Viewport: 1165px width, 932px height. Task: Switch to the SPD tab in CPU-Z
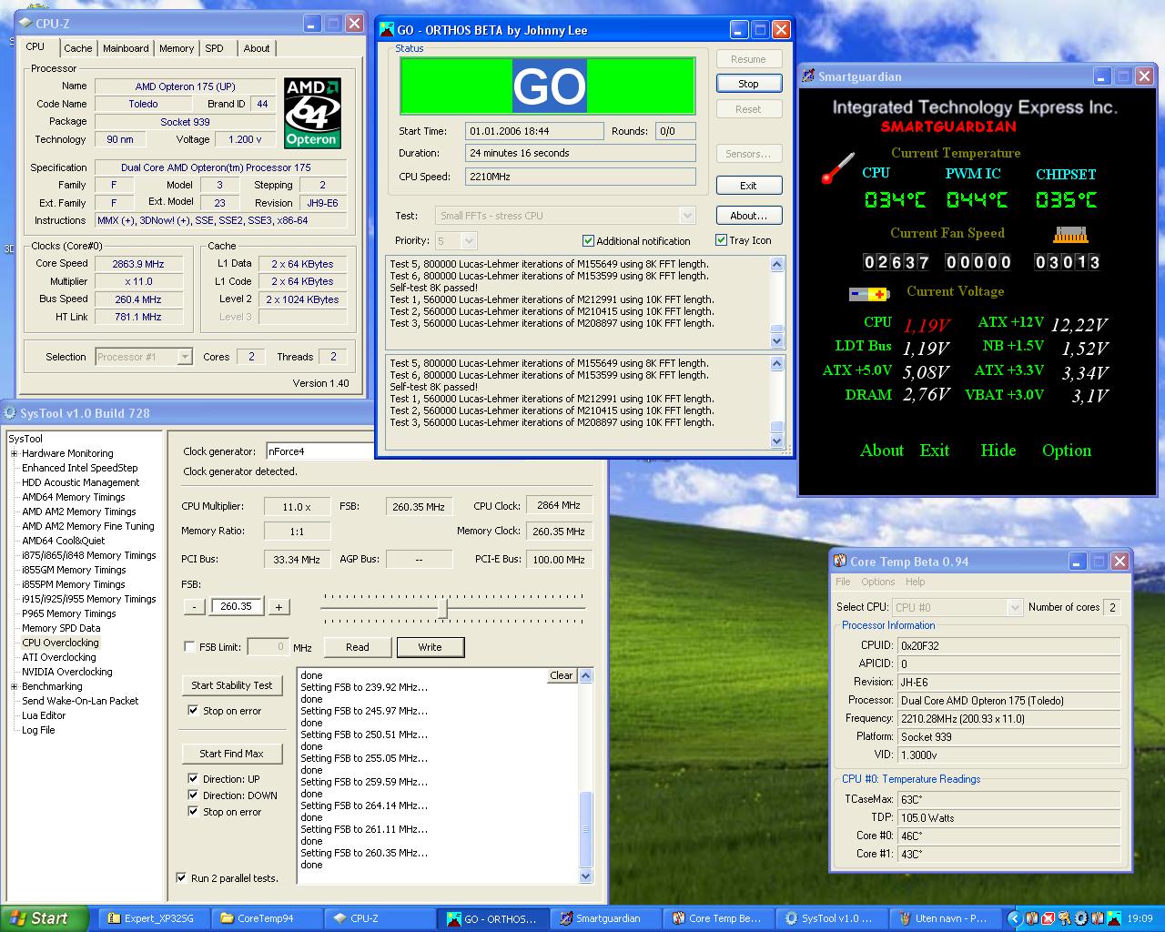tap(214, 48)
